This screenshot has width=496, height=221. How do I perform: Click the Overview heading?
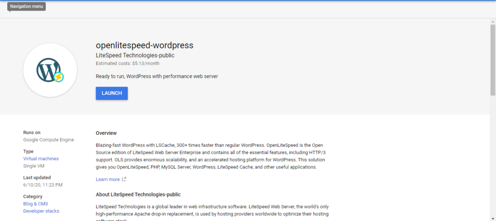[x=106, y=133]
